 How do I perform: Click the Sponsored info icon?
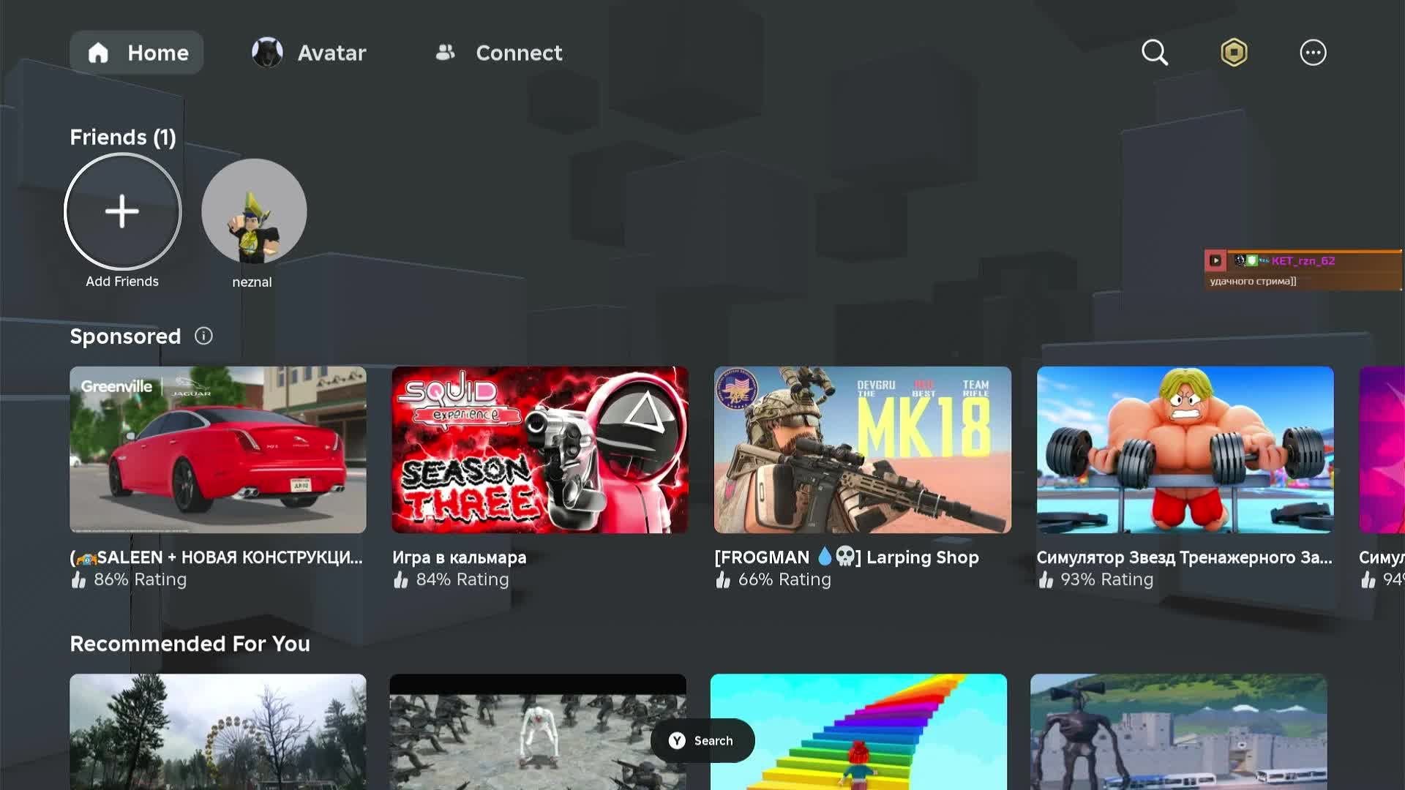[203, 336]
